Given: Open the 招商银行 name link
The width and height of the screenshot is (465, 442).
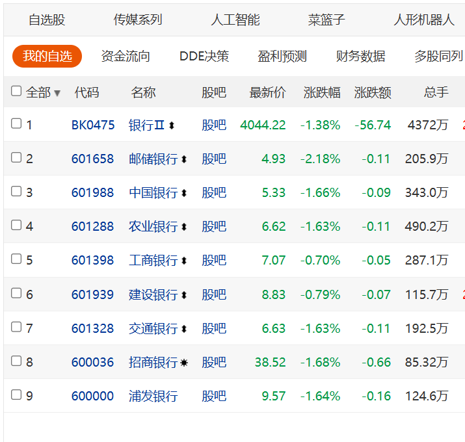Looking at the screenshot, I should click(x=153, y=362).
